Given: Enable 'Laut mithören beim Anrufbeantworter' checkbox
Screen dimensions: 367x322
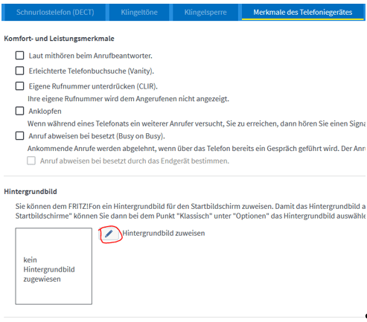Looking at the screenshot, I should click(x=20, y=56).
